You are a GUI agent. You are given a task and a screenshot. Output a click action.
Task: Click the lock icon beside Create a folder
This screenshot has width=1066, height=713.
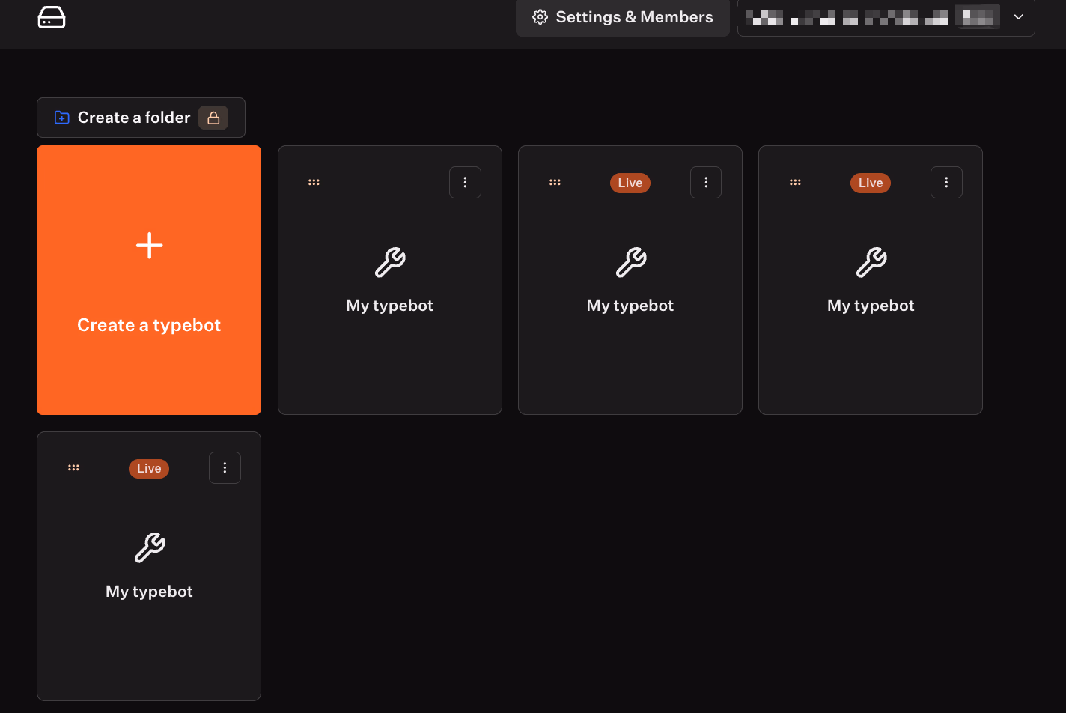(x=213, y=118)
